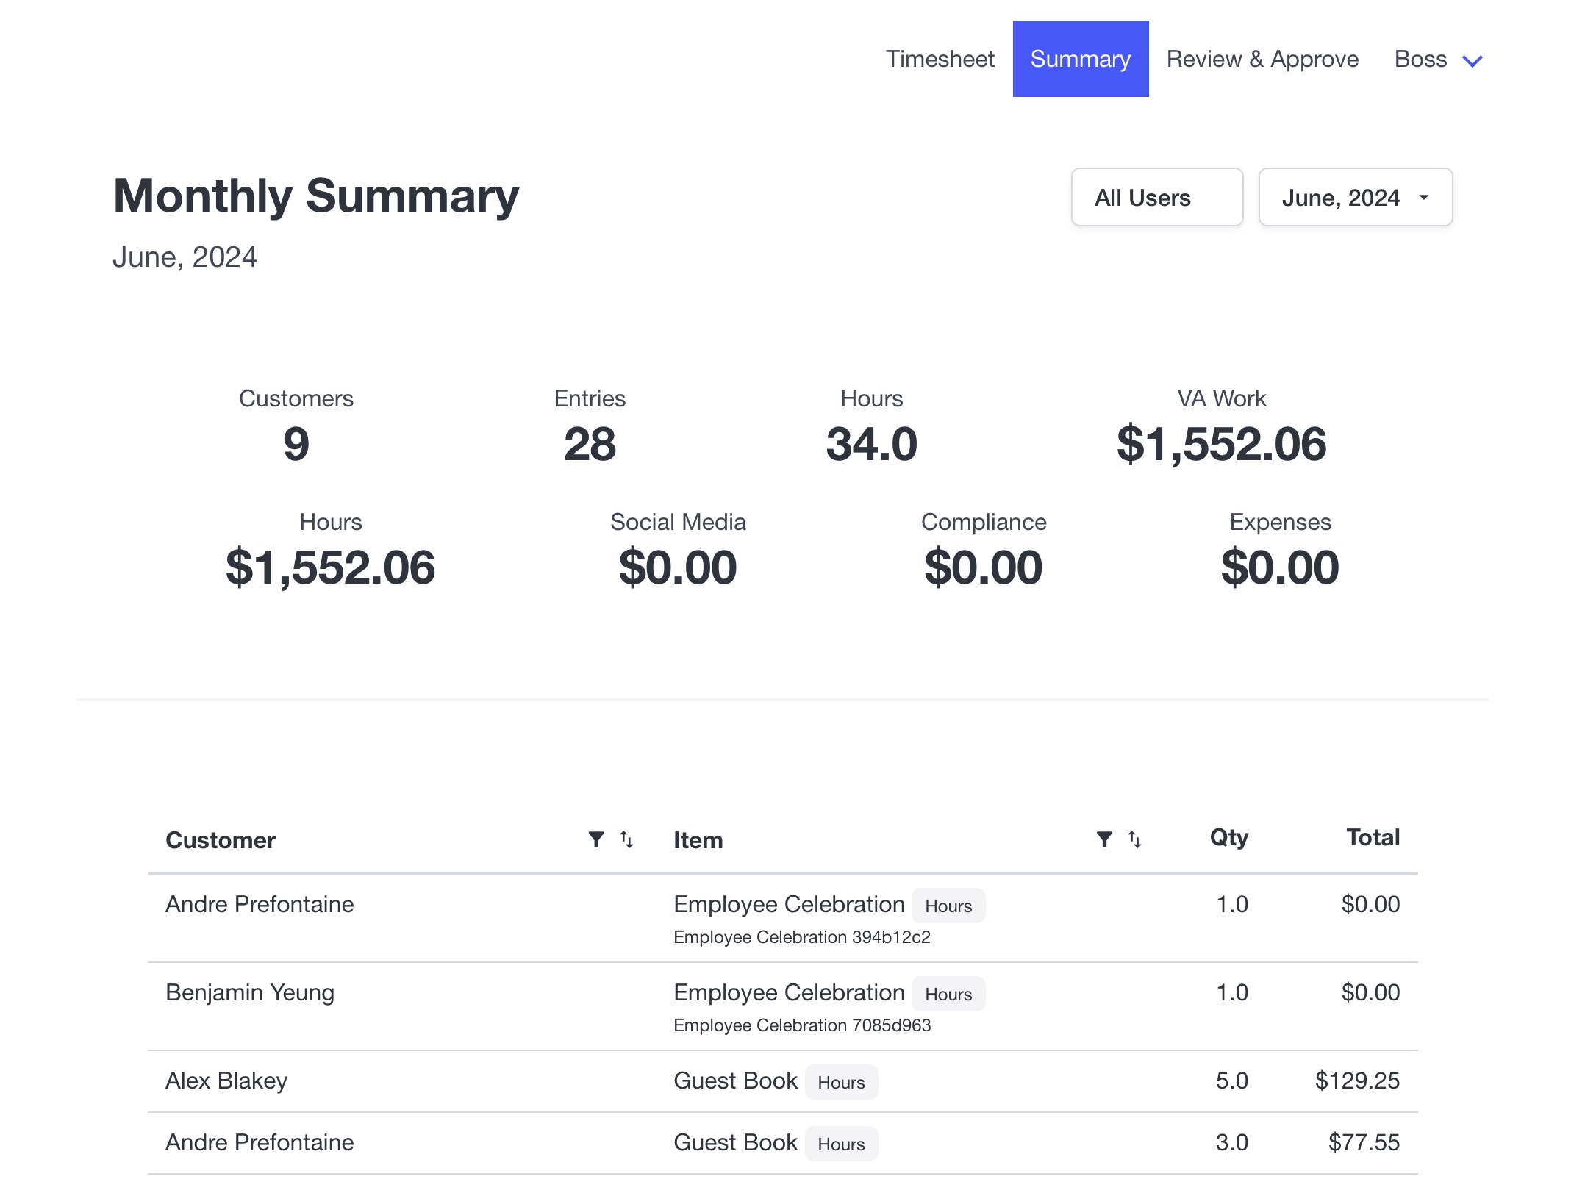
Task: Open the Review & Approve tab
Action: (x=1262, y=59)
